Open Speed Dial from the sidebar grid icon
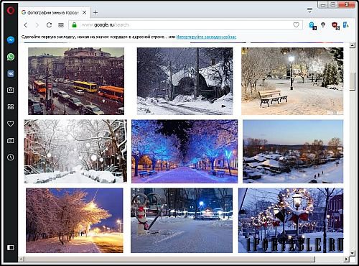The width and height of the screenshot is (359, 266). pyautogui.click(x=11, y=106)
